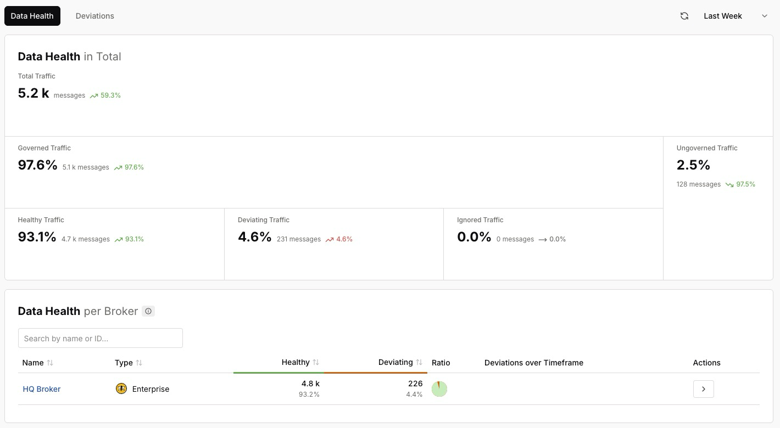
Task: Click the Healthy Traffic 93.1% trend arrow
Action: 119,239
